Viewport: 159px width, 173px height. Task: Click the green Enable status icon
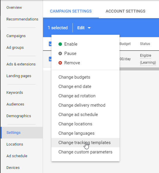tap(60, 44)
